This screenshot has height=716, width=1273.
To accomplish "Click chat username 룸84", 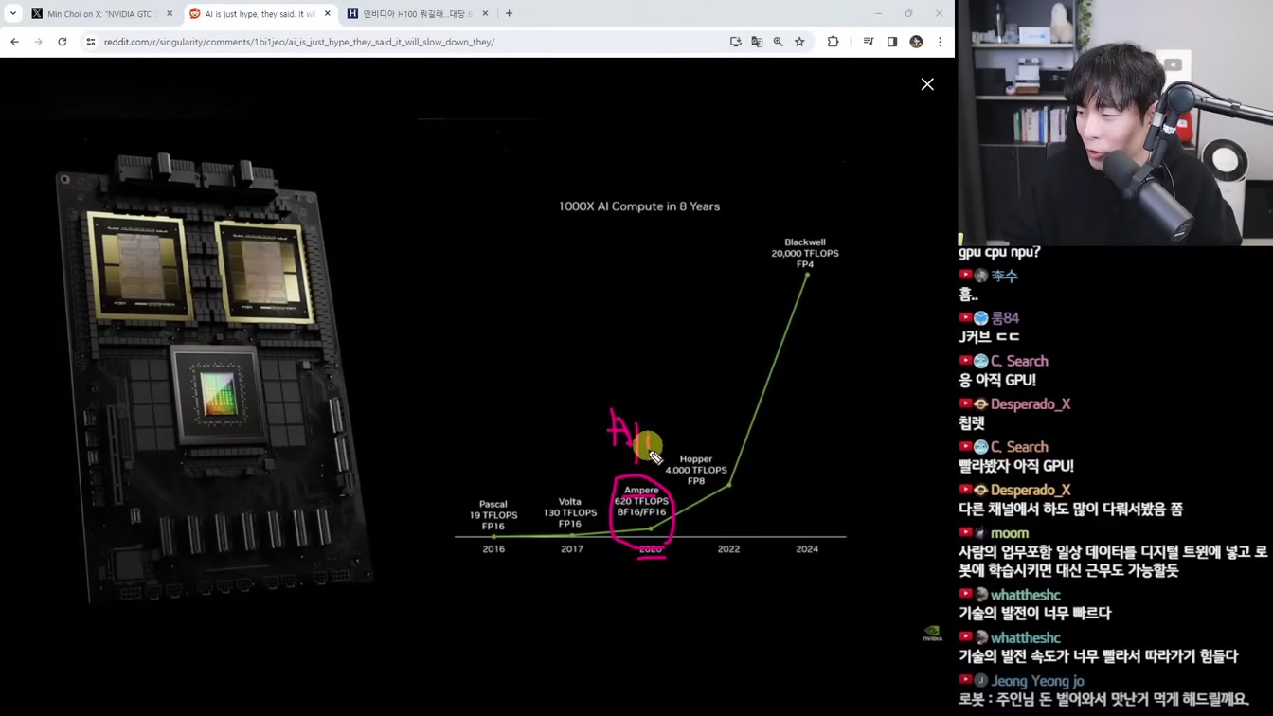I will [1005, 318].
